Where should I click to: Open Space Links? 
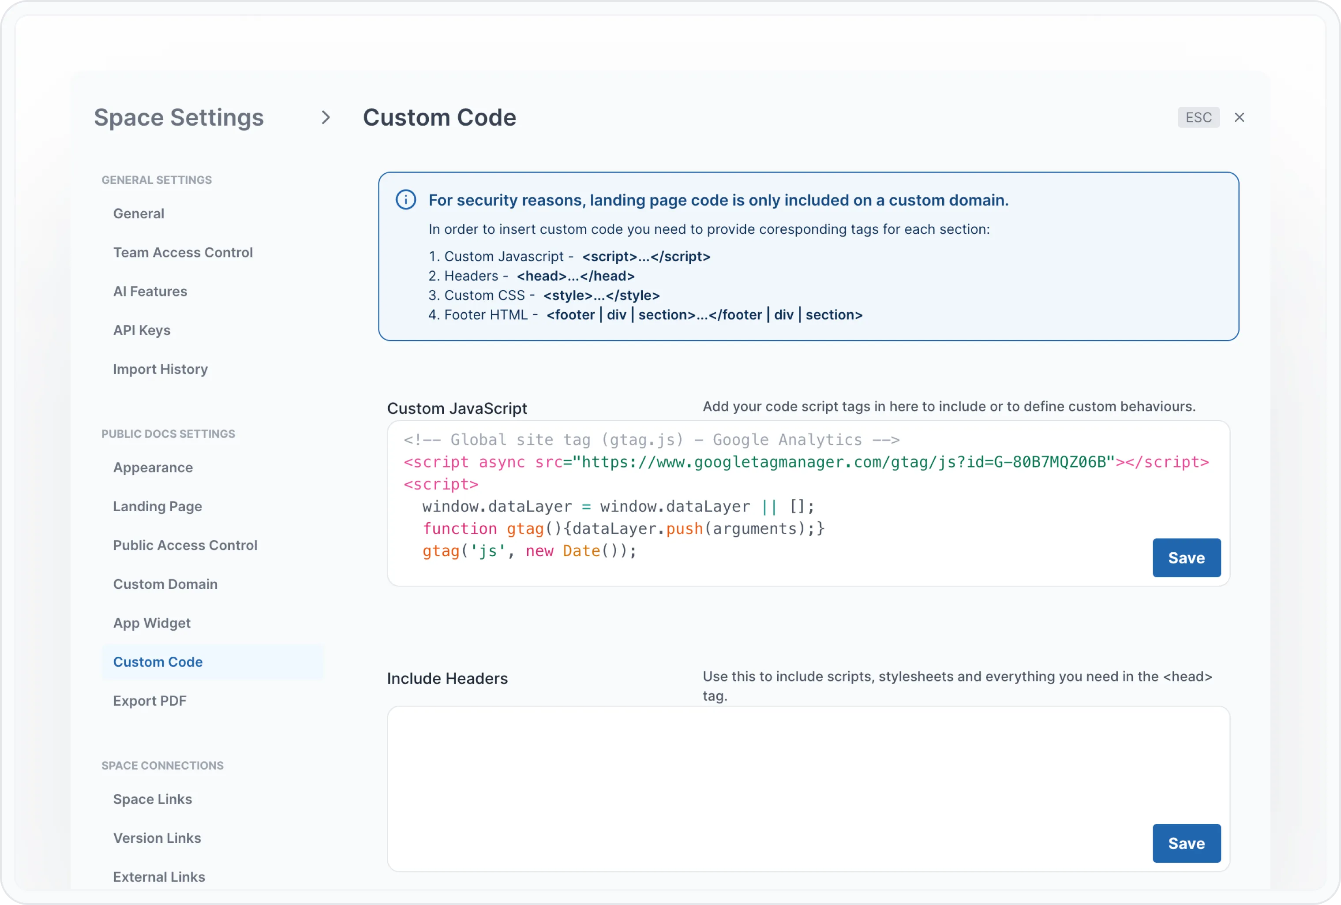152,800
